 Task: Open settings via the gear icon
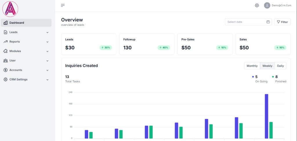[257, 5]
